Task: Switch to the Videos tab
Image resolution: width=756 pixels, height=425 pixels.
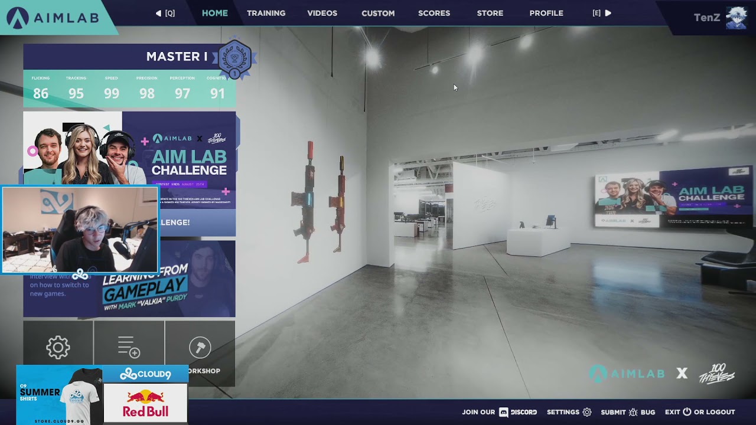Action: (x=322, y=13)
